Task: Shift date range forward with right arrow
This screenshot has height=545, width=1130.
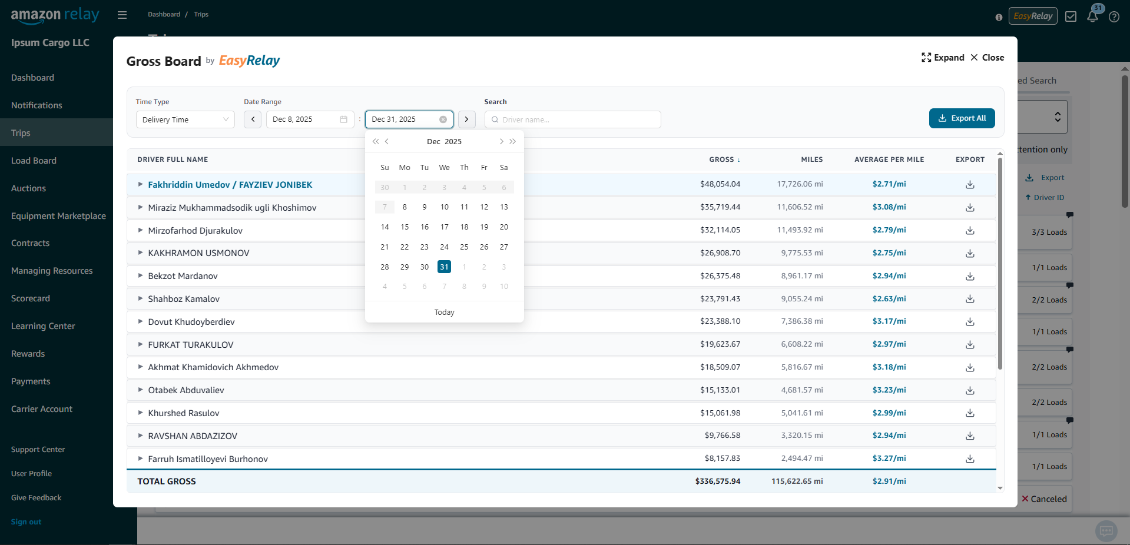Action: 466,119
